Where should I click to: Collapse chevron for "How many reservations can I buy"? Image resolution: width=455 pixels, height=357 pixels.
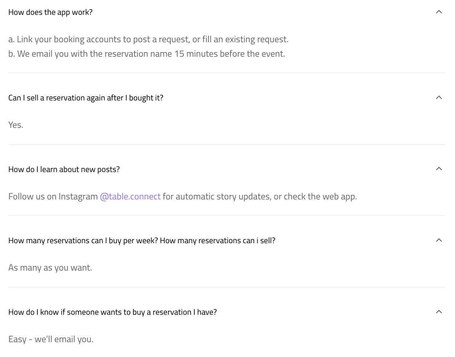click(x=439, y=240)
